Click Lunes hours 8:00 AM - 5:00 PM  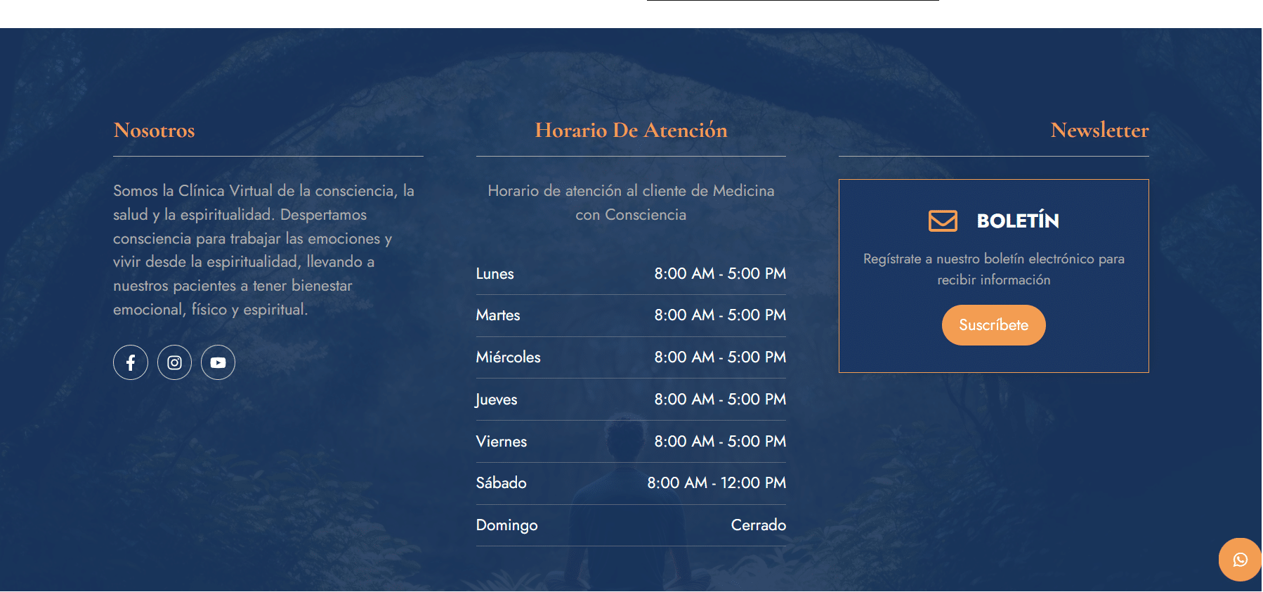[720, 274]
